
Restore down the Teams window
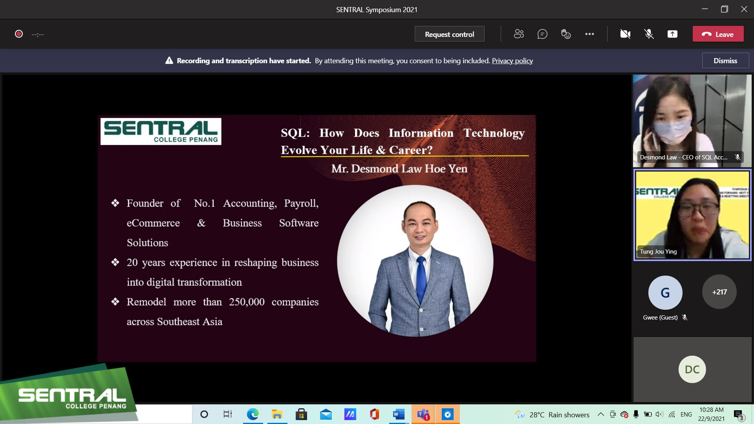725,9
